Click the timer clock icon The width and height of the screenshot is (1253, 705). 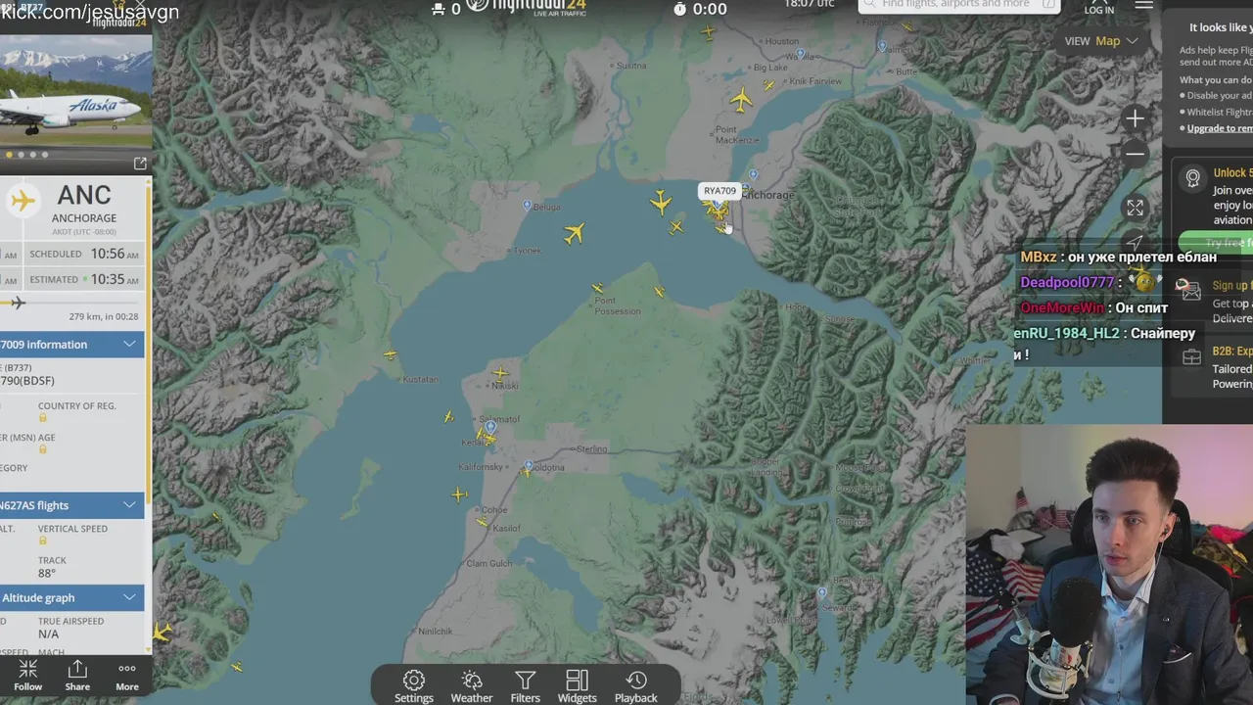click(x=680, y=9)
